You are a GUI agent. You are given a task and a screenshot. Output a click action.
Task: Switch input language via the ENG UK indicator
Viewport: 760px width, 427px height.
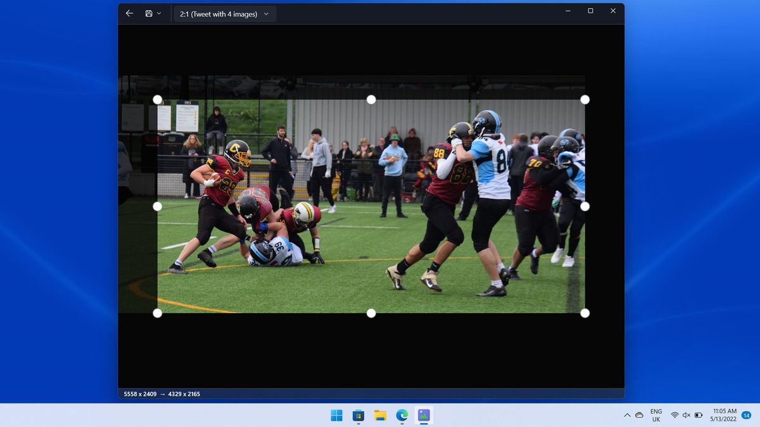[x=655, y=416]
